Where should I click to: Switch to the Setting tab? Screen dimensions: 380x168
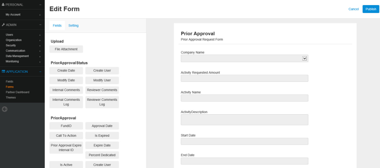(x=73, y=25)
